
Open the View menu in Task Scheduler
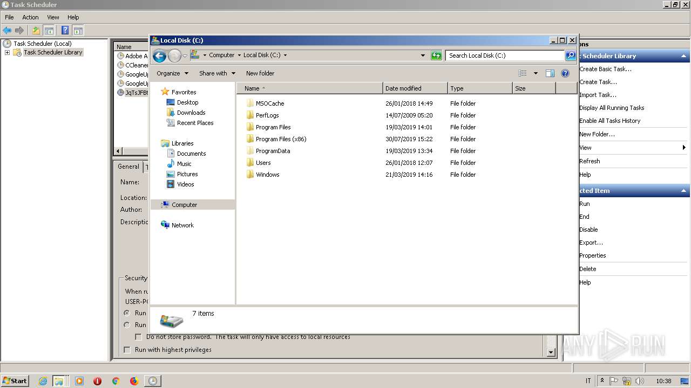click(53, 17)
